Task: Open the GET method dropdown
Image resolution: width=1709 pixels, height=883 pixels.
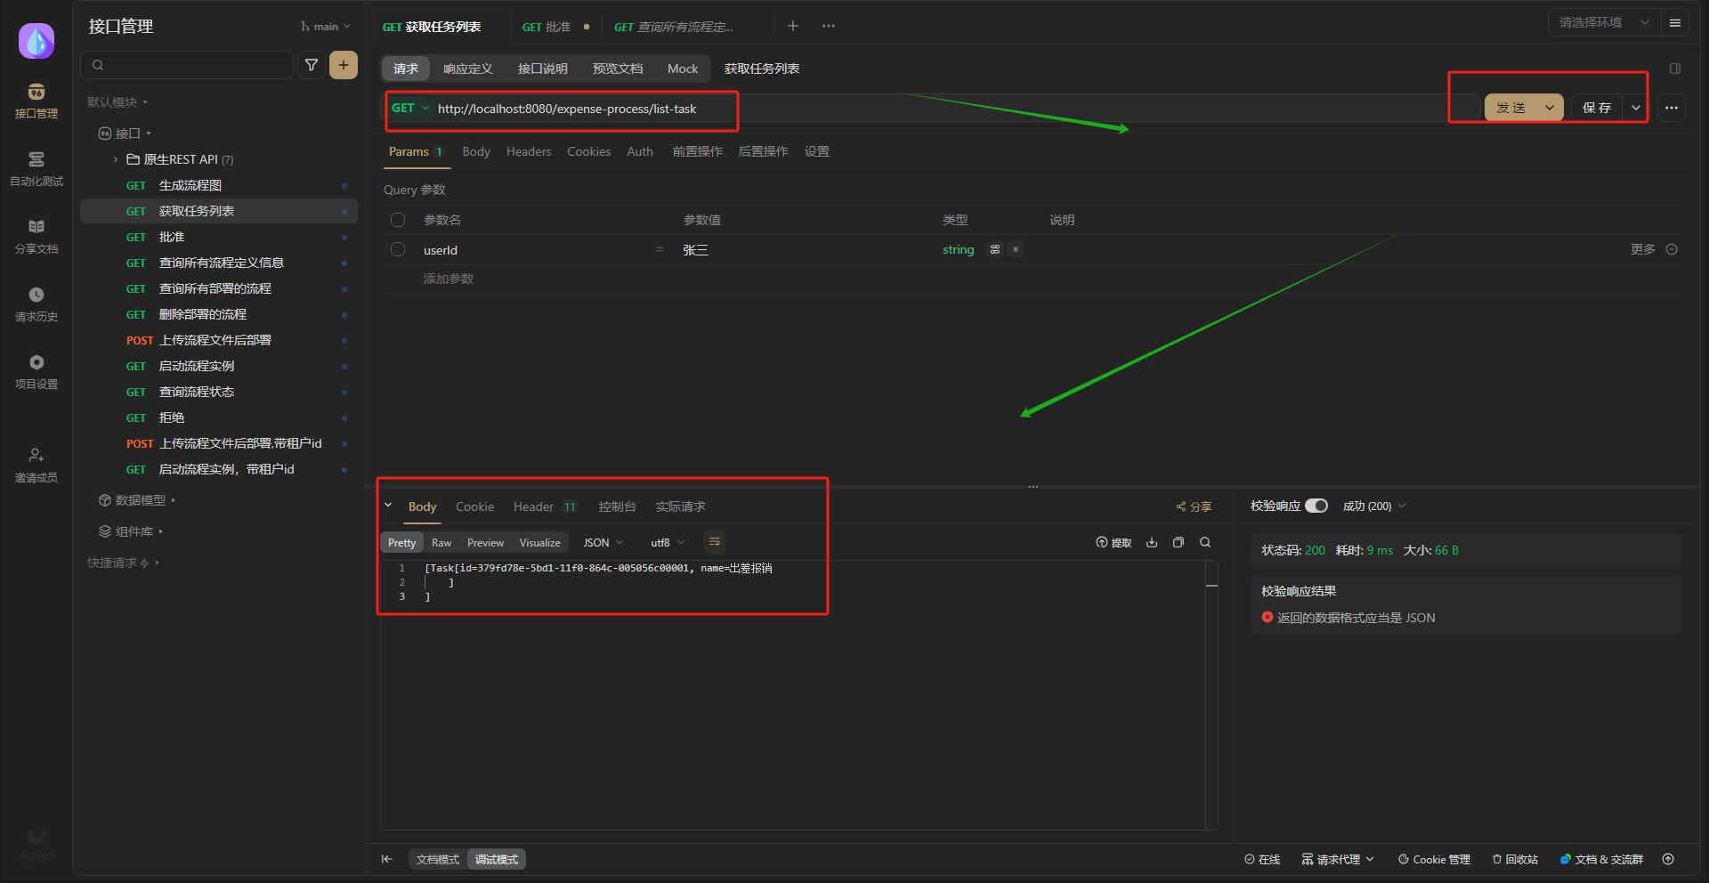Action: pos(410,108)
